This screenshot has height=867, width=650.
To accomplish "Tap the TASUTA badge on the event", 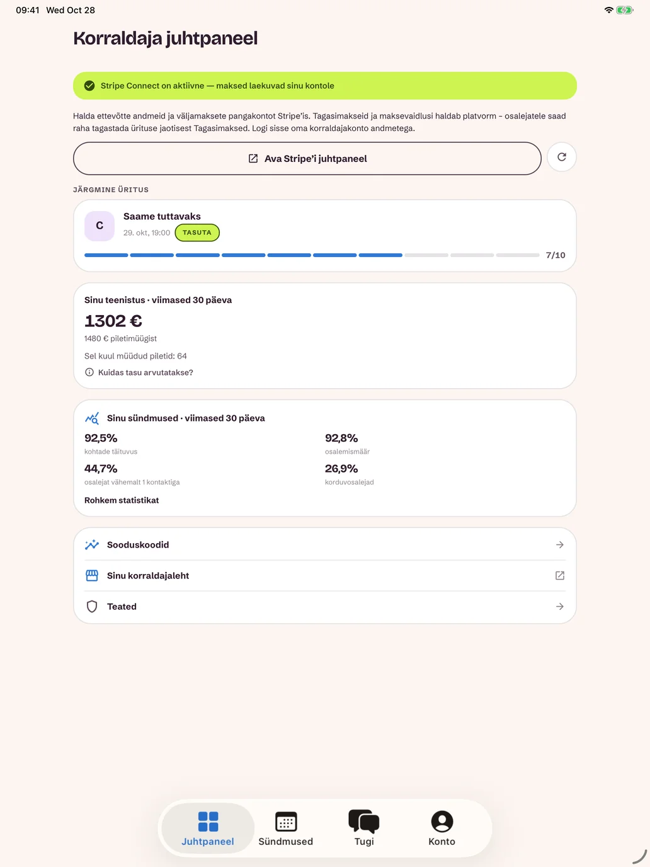I will [x=197, y=233].
